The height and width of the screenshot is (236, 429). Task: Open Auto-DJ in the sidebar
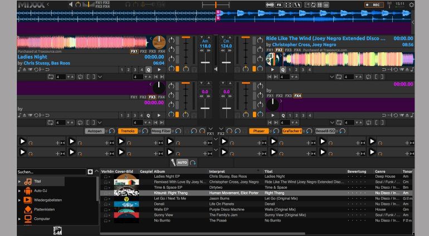coord(41,190)
